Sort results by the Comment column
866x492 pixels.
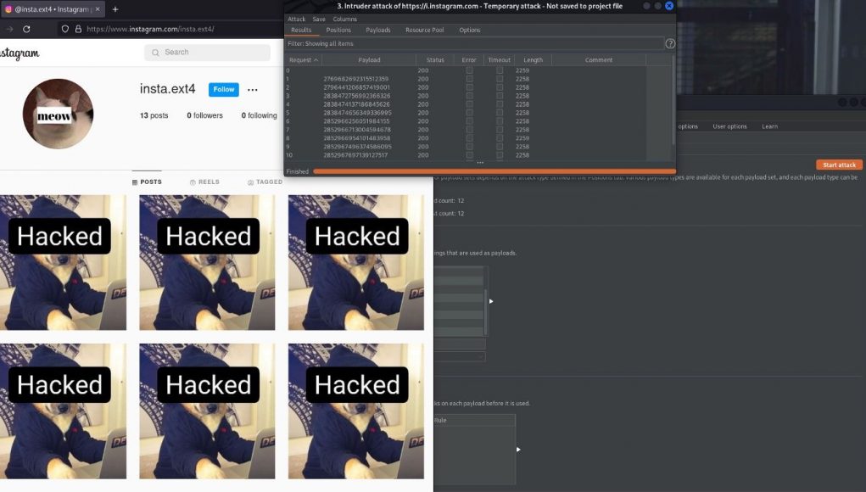(x=599, y=59)
